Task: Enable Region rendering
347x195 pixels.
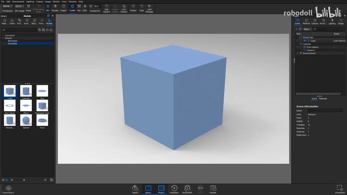Action: click(63, 8)
